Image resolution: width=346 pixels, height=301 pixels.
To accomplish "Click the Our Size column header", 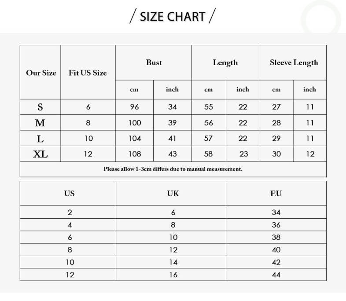I will (41, 73).
